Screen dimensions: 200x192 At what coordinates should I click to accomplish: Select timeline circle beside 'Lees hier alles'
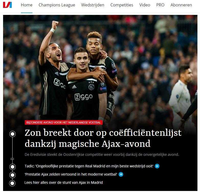tap(12, 183)
